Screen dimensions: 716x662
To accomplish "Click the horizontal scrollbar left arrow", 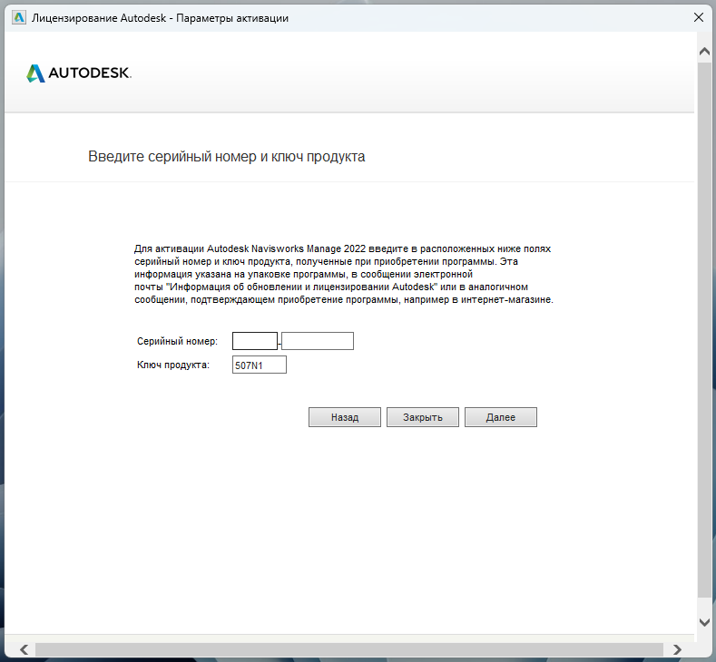I will [x=24, y=649].
